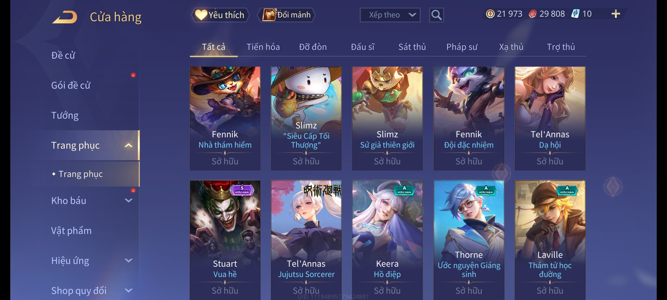667x300 pixels.
Task: Switch to the Tiến hóa tab
Action: [x=263, y=47]
